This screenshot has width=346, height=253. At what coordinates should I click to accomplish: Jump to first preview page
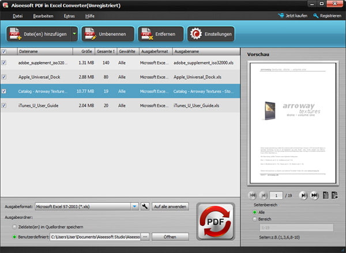click(252, 195)
